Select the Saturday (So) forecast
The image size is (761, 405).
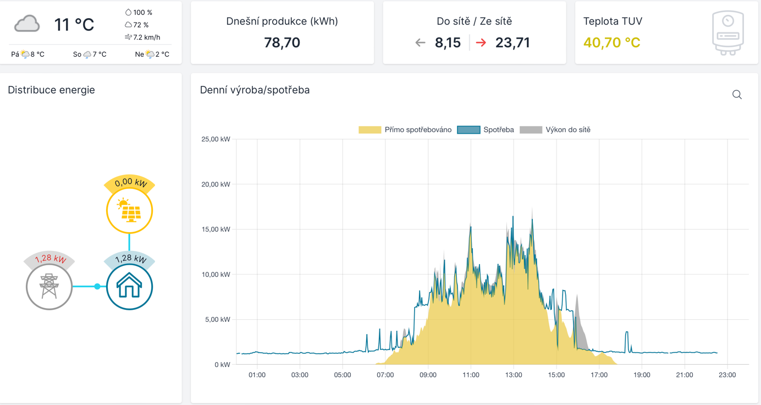pos(90,54)
